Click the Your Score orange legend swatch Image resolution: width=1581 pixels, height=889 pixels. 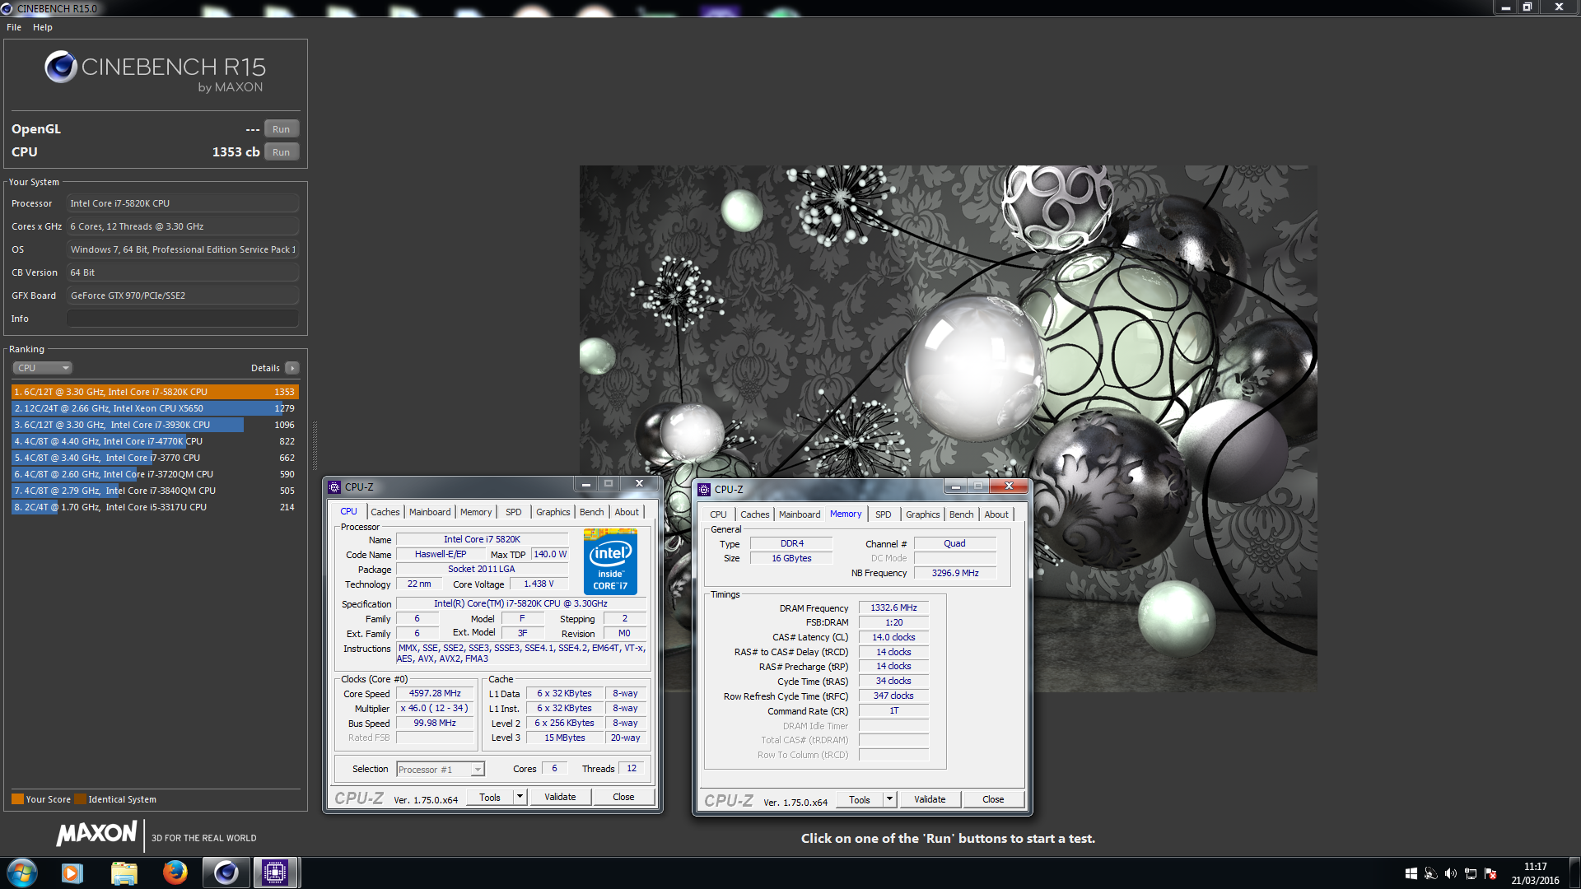17,798
